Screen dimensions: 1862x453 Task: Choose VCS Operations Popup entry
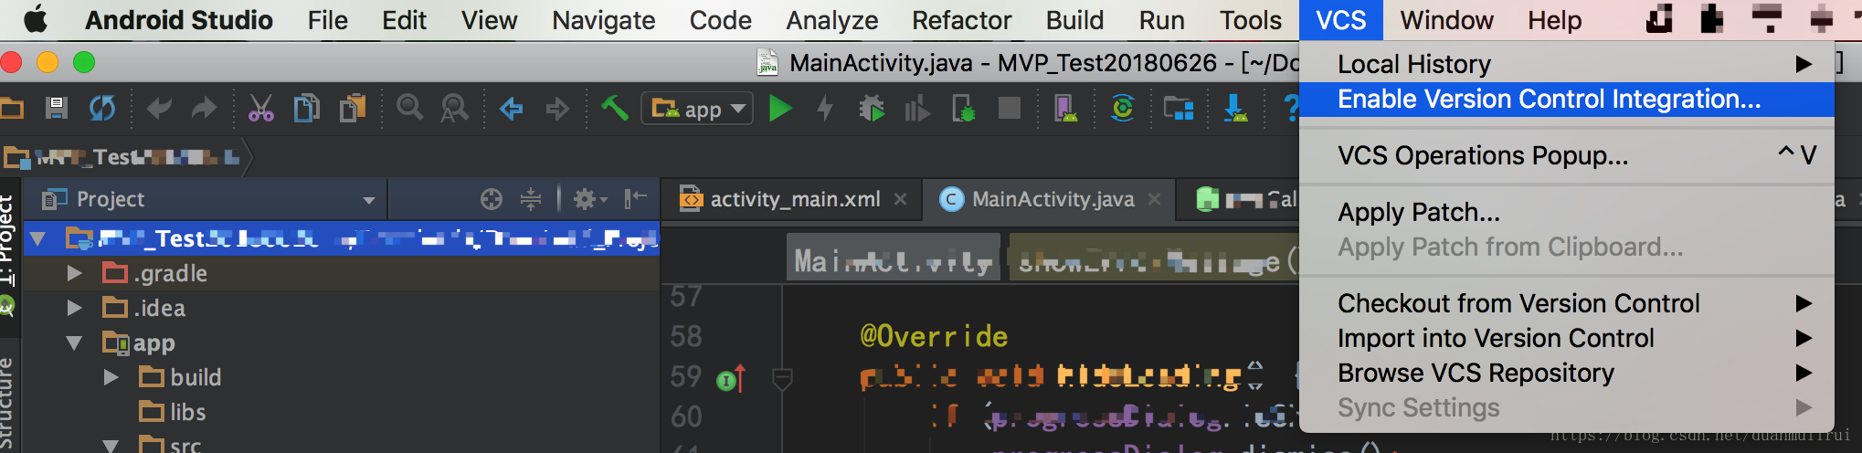point(1567,155)
